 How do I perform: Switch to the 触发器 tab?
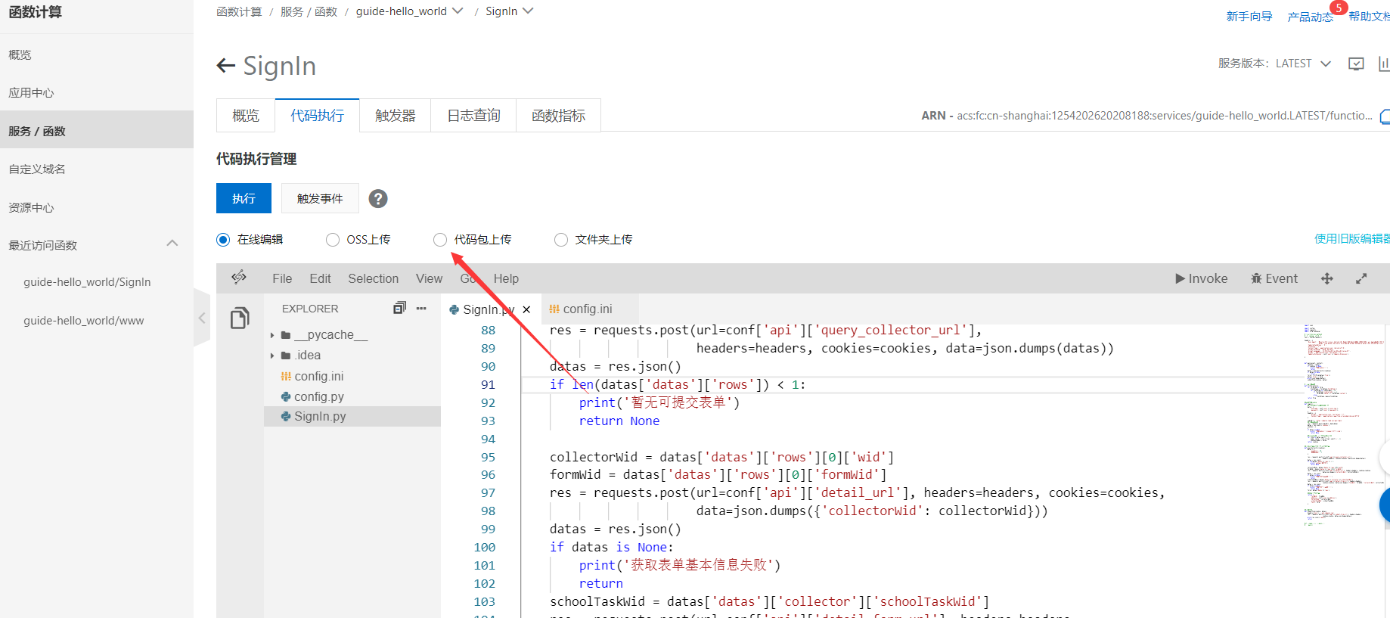tap(395, 116)
